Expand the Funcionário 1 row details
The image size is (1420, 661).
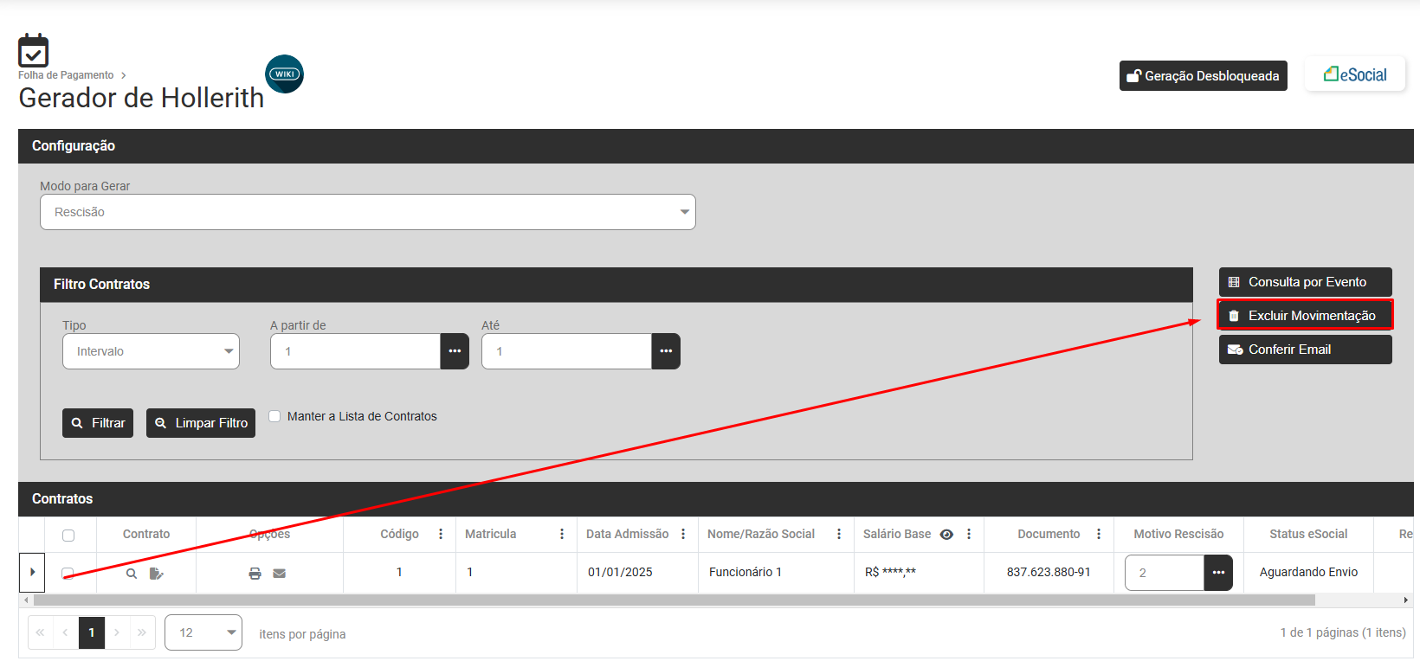(32, 572)
